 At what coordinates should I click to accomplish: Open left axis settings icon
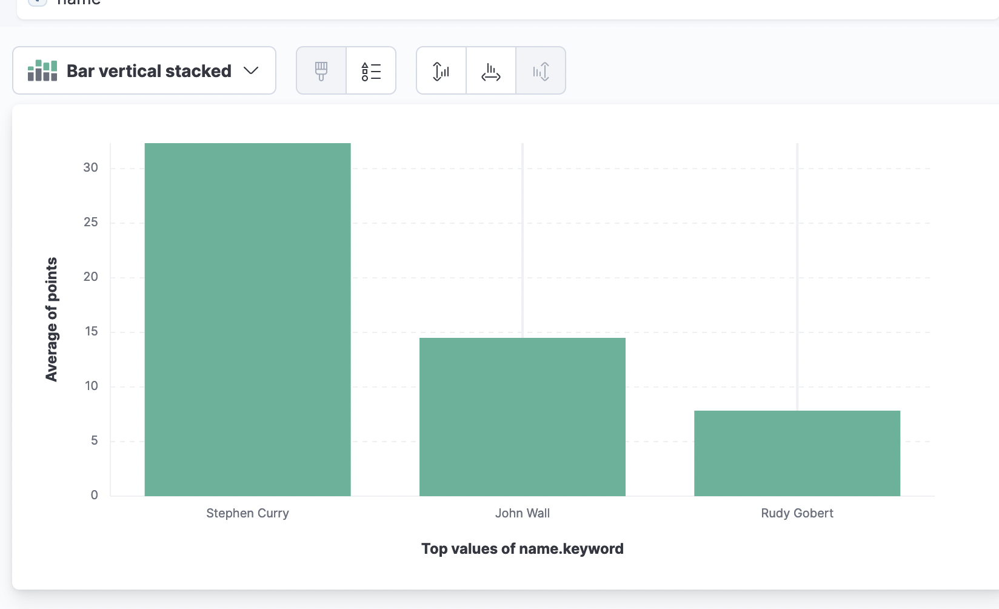pyautogui.click(x=441, y=70)
